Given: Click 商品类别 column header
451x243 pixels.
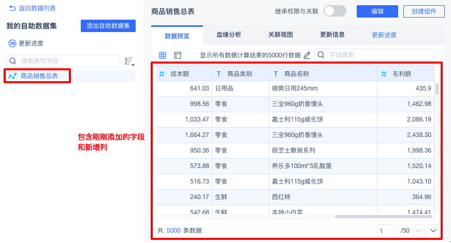Looking at the screenshot, I should click(x=240, y=74).
